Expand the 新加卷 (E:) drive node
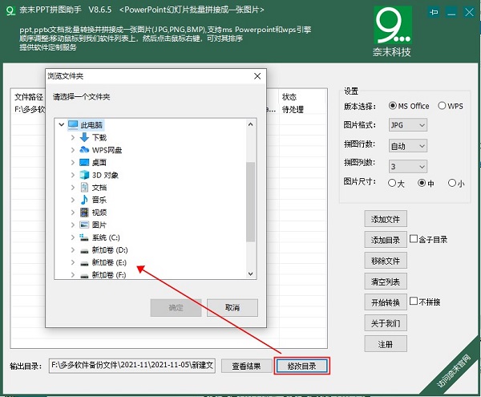 tap(73, 262)
